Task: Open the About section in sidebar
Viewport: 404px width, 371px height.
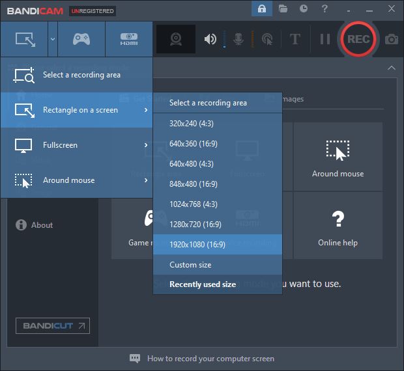Action: click(x=34, y=225)
